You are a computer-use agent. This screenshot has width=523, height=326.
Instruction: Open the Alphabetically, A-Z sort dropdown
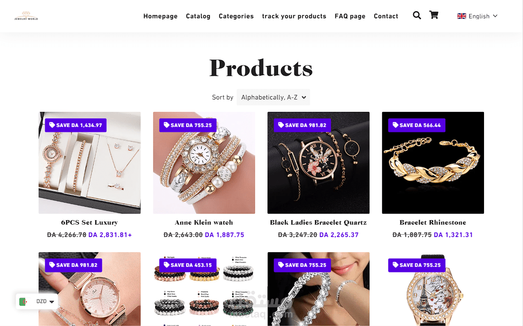[x=273, y=97]
